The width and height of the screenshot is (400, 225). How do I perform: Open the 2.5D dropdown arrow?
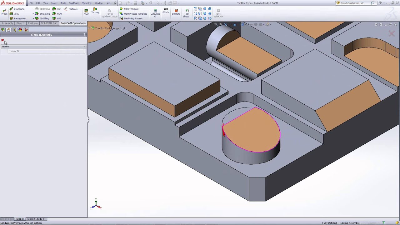click(33, 14)
